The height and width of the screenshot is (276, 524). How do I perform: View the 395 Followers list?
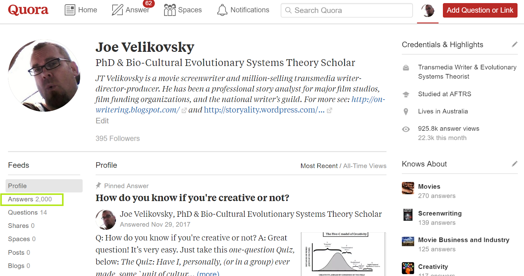[118, 138]
